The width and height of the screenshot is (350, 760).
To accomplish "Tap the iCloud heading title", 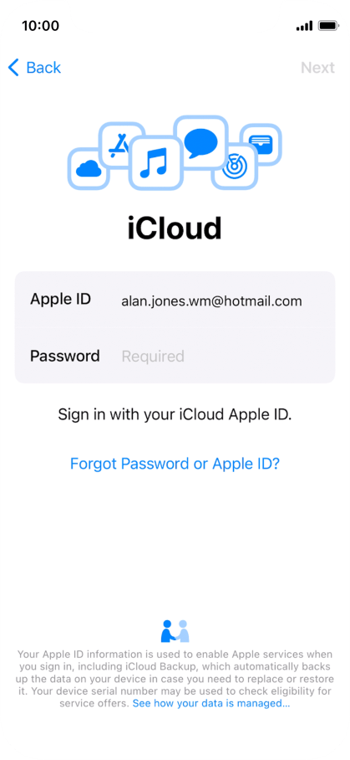I will click(175, 228).
